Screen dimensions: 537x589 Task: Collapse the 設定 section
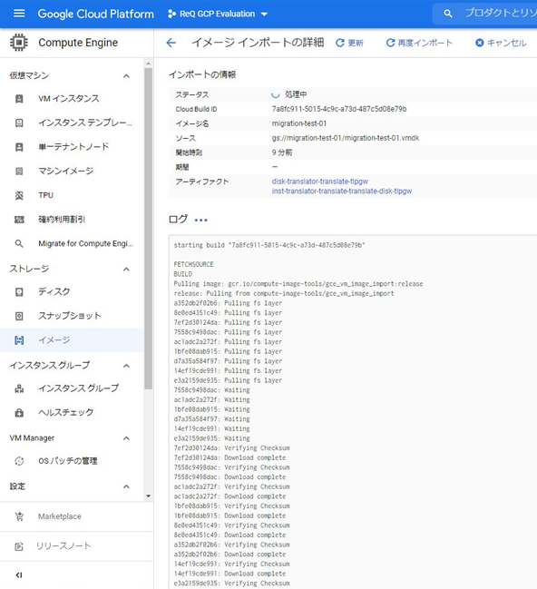tap(127, 486)
